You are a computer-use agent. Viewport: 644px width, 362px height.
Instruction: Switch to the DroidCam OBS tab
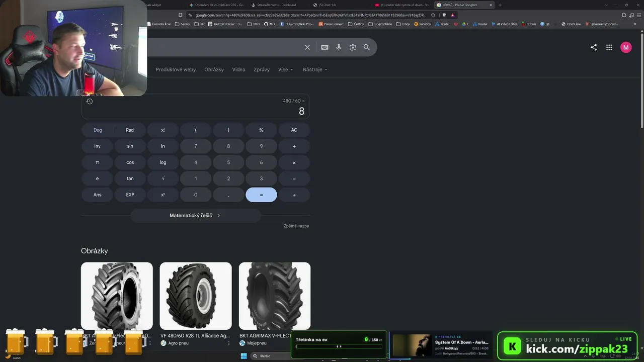pos(216,5)
